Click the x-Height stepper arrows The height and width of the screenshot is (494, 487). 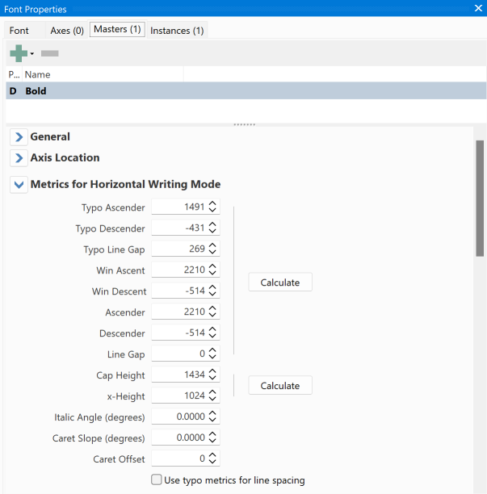212,396
